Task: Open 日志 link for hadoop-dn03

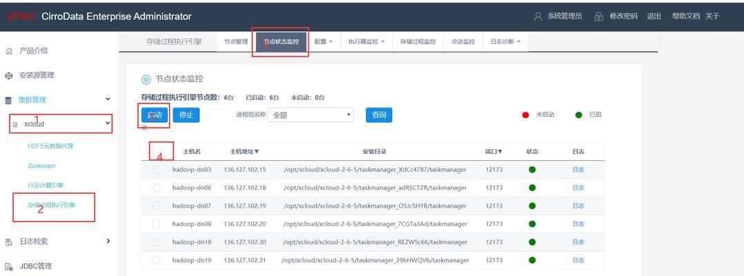Action: (578, 170)
